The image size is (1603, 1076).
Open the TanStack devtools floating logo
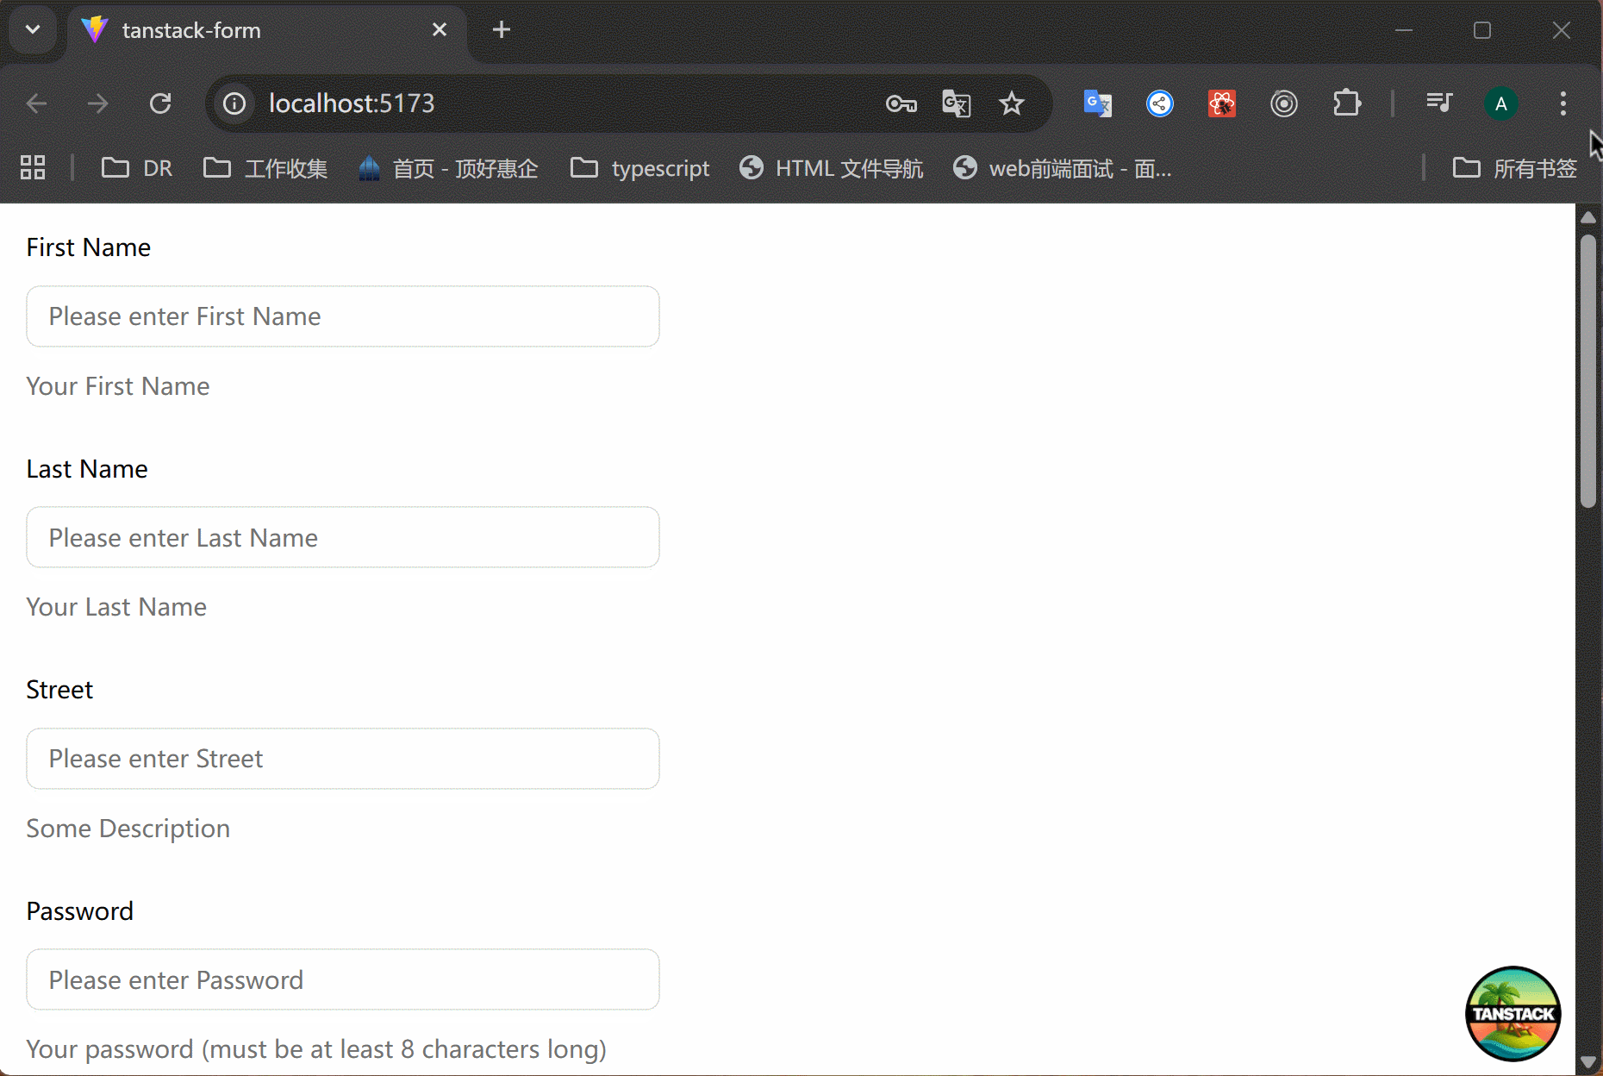[1513, 1013]
